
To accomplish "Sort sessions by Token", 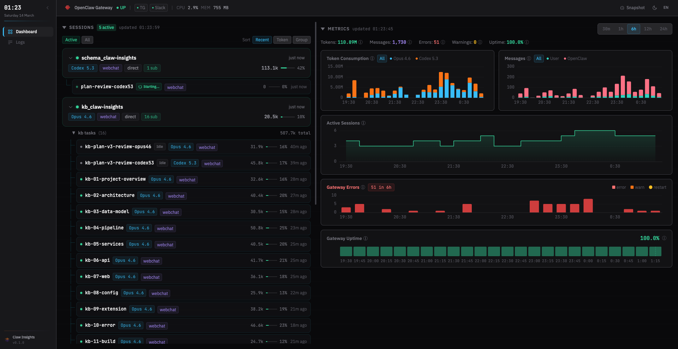I will [282, 40].
